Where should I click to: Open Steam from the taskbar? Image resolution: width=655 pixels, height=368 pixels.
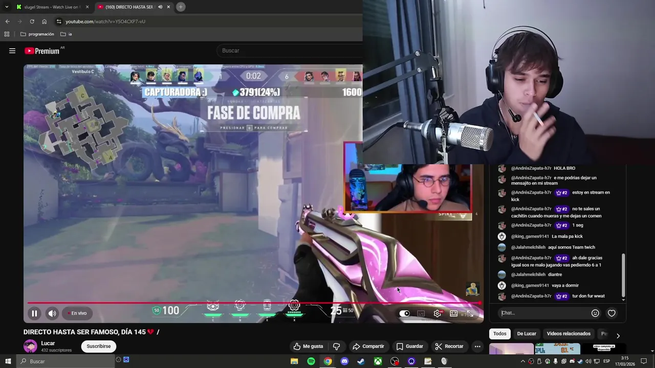click(x=361, y=361)
